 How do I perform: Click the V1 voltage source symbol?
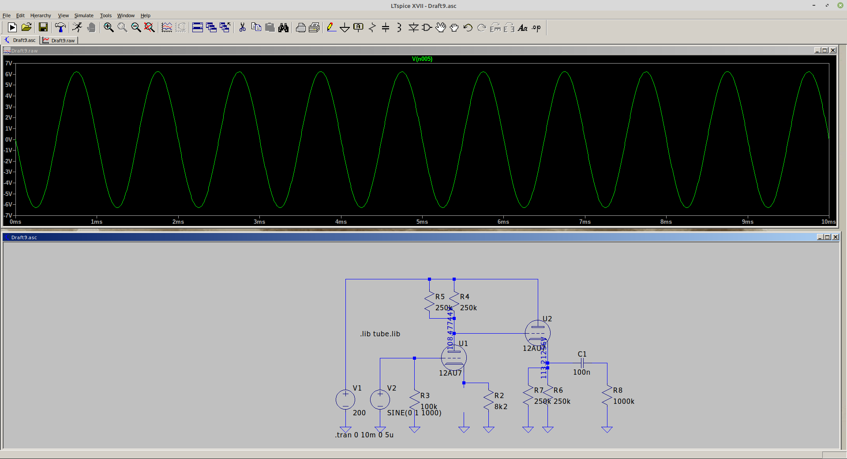(345, 400)
